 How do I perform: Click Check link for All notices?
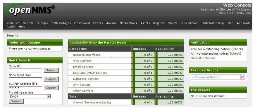235,53
